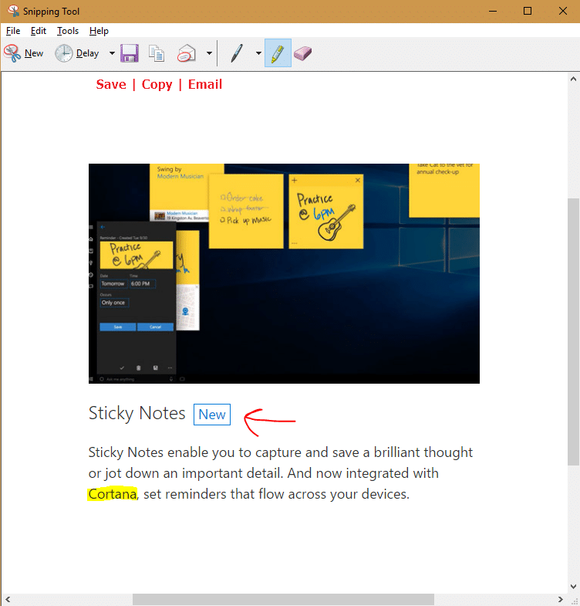Open the Pen options dropdown arrow
This screenshot has width=580, height=606.
tap(258, 53)
